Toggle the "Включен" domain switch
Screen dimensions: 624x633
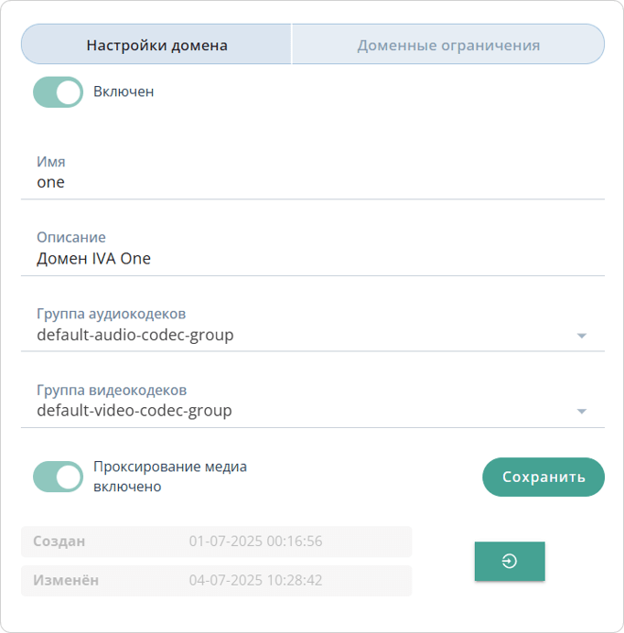point(59,92)
